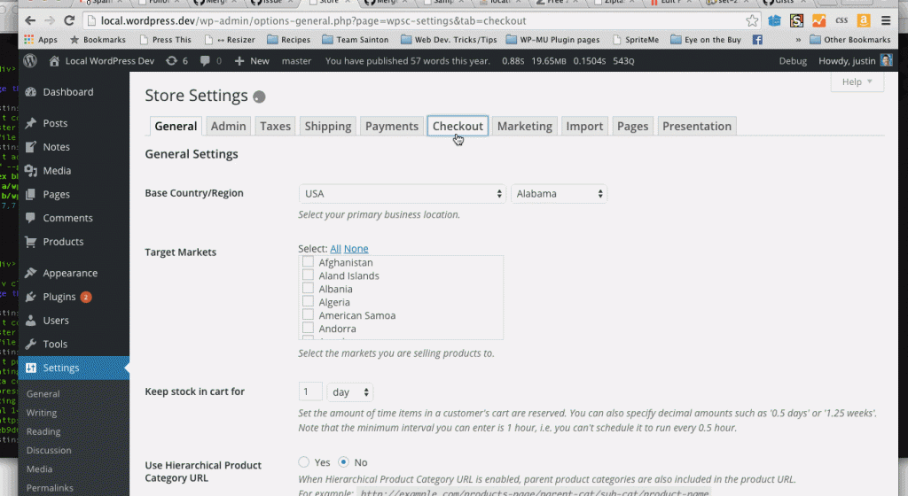Open the Apps grid shortcut

point(41,39)
